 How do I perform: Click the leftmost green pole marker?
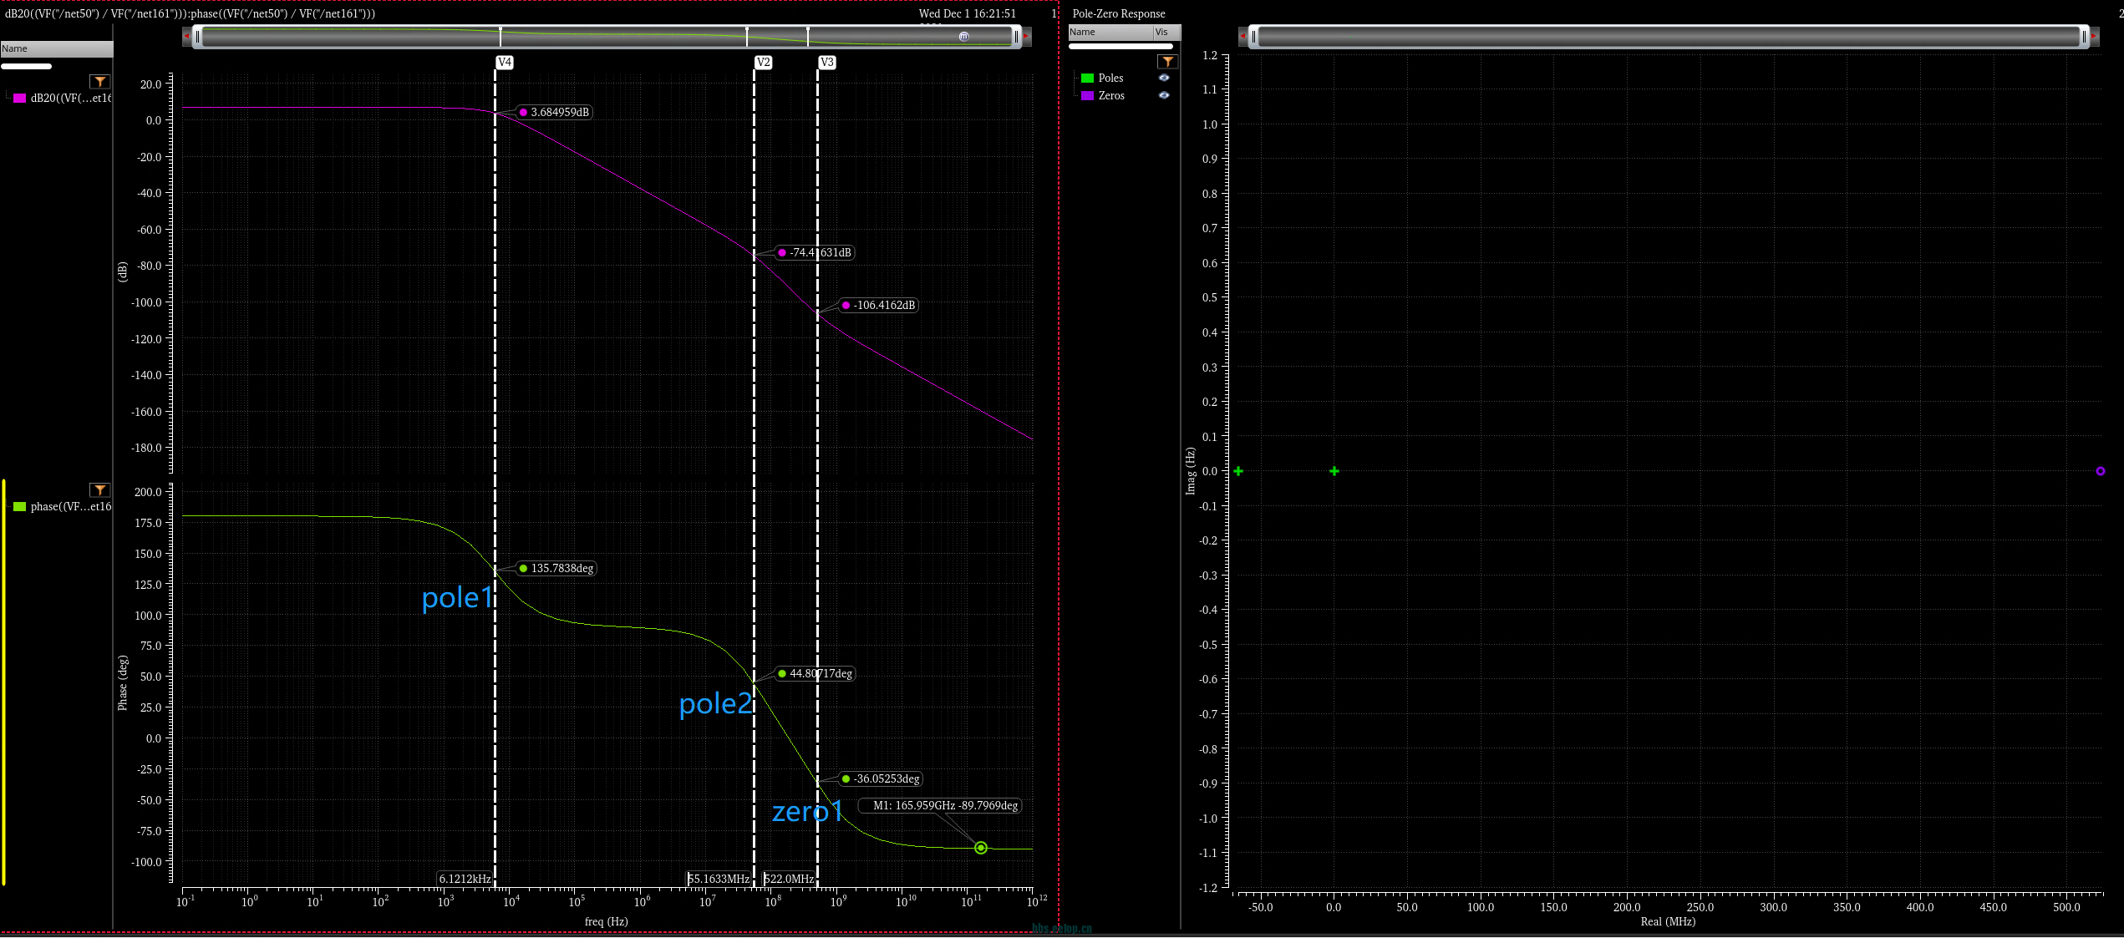(1238, 471)
